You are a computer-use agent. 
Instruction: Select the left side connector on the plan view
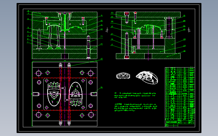tap(36, 94)
